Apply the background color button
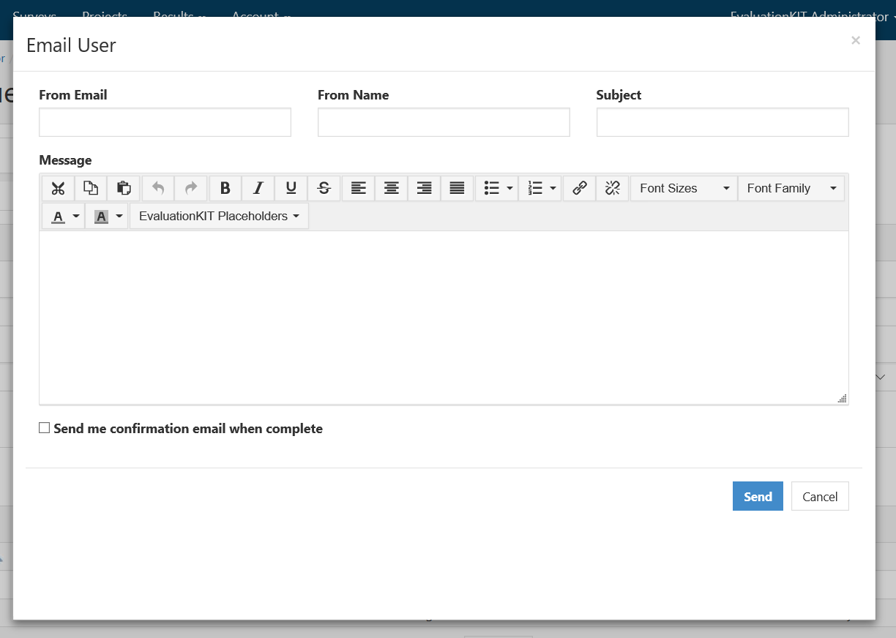The width and height of the screenshot is (896, 638). coord(101,217)
